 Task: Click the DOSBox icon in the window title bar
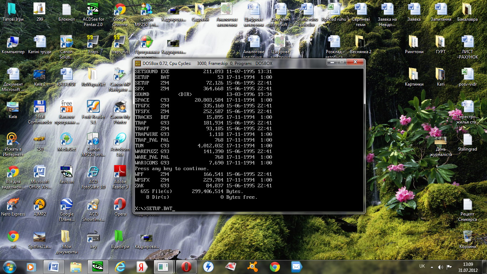click(x=138, y=64)
